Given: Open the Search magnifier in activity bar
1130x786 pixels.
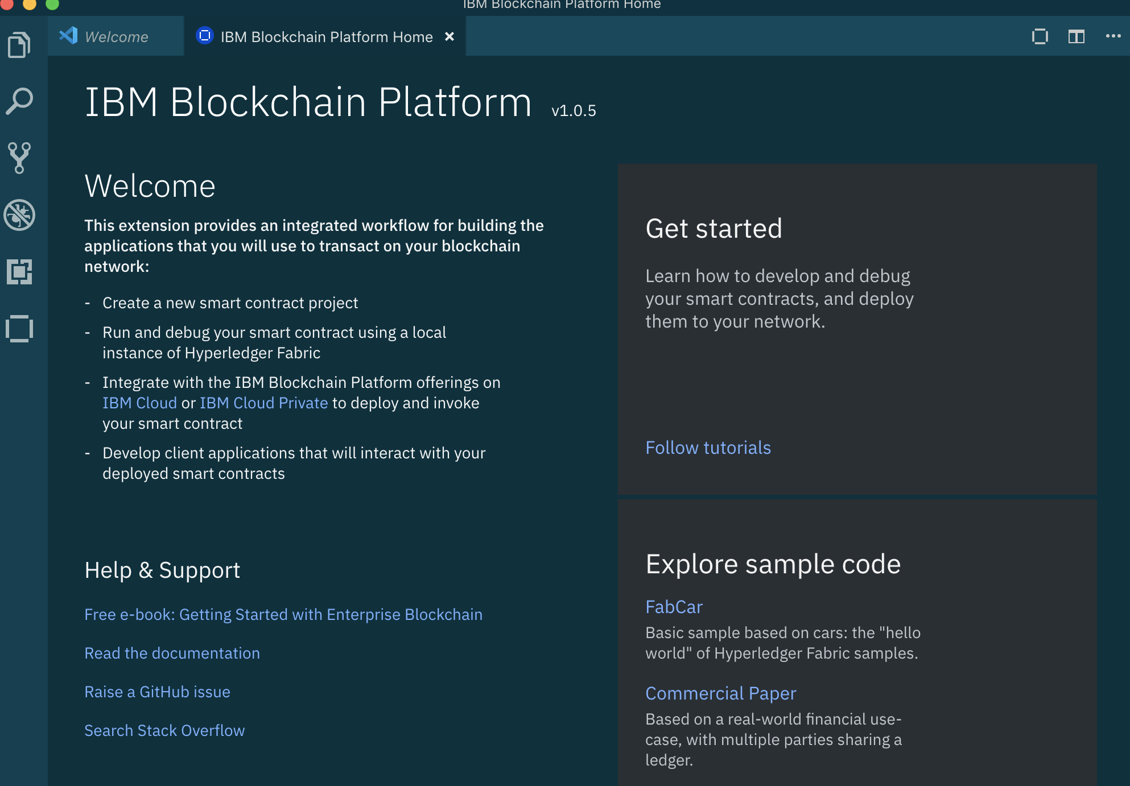Looking at the screenshot, I should point(19,102).
